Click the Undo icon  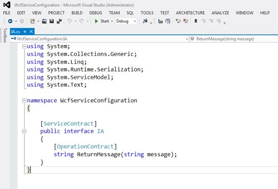(69, 21)
